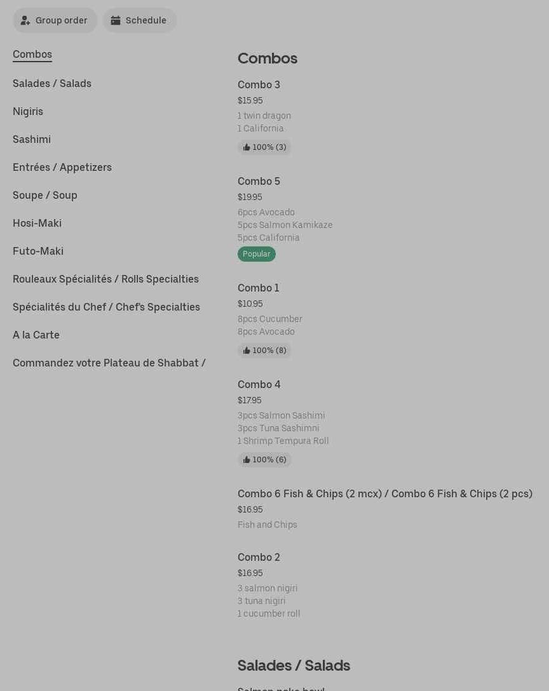The image size is (549, 691).
Task: Choose the Combo 2 item
Action: point(259,558)
